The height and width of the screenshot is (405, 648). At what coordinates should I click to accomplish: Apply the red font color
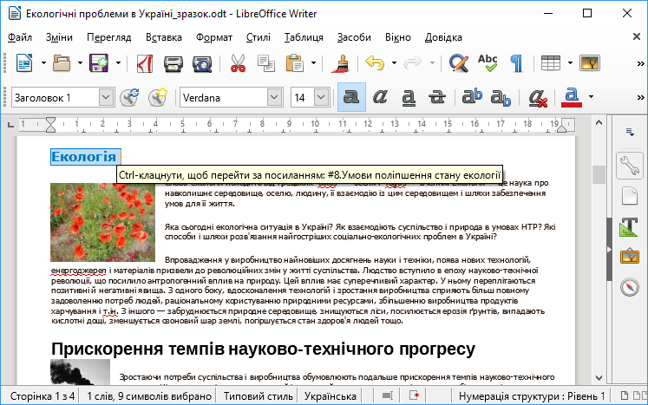[572, 97]
